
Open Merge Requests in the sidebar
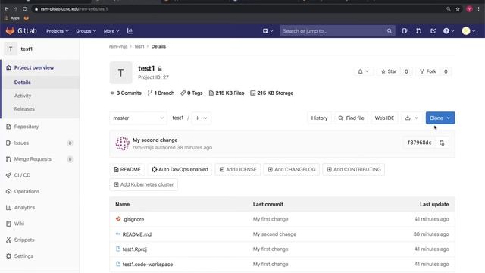pyautogui.click(x=33, y=159)
